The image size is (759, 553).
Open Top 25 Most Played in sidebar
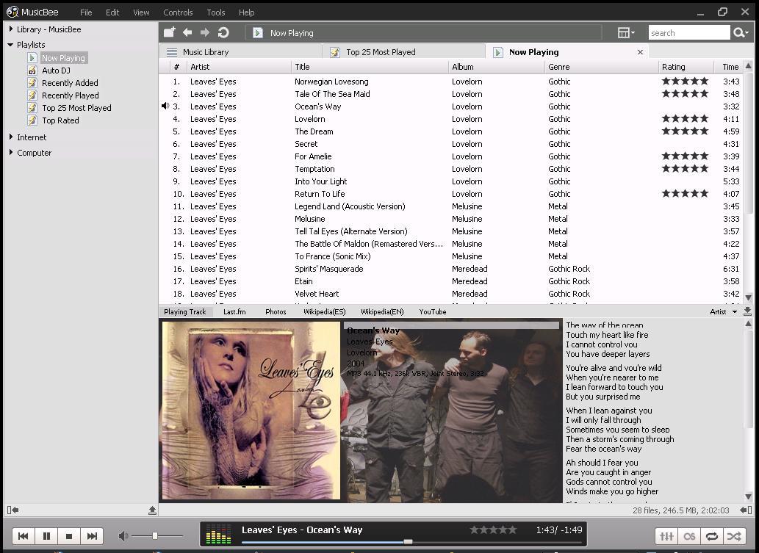(76, 108)
